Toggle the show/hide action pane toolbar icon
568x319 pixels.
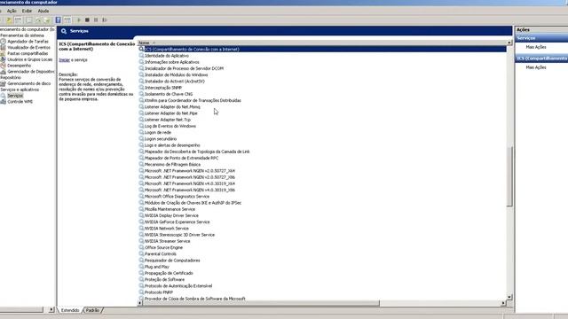point(67,19)
